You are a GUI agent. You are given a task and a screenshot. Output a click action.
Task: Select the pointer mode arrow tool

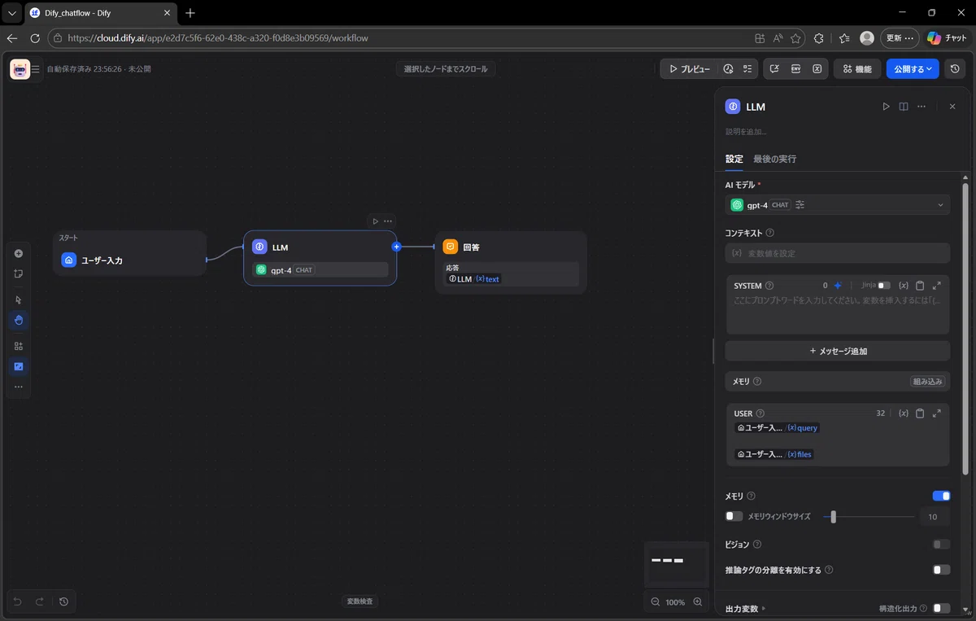(19, 300)
